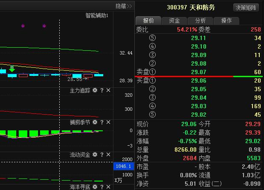Click the 委比 value 54.21%
The height and width of the screenshot is (190, 264).
pos(187,29)
